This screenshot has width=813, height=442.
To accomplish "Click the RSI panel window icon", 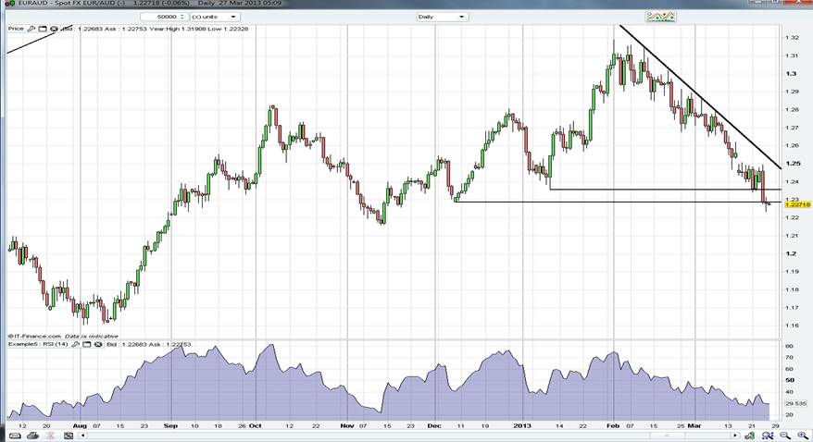I will coord(89,344).
